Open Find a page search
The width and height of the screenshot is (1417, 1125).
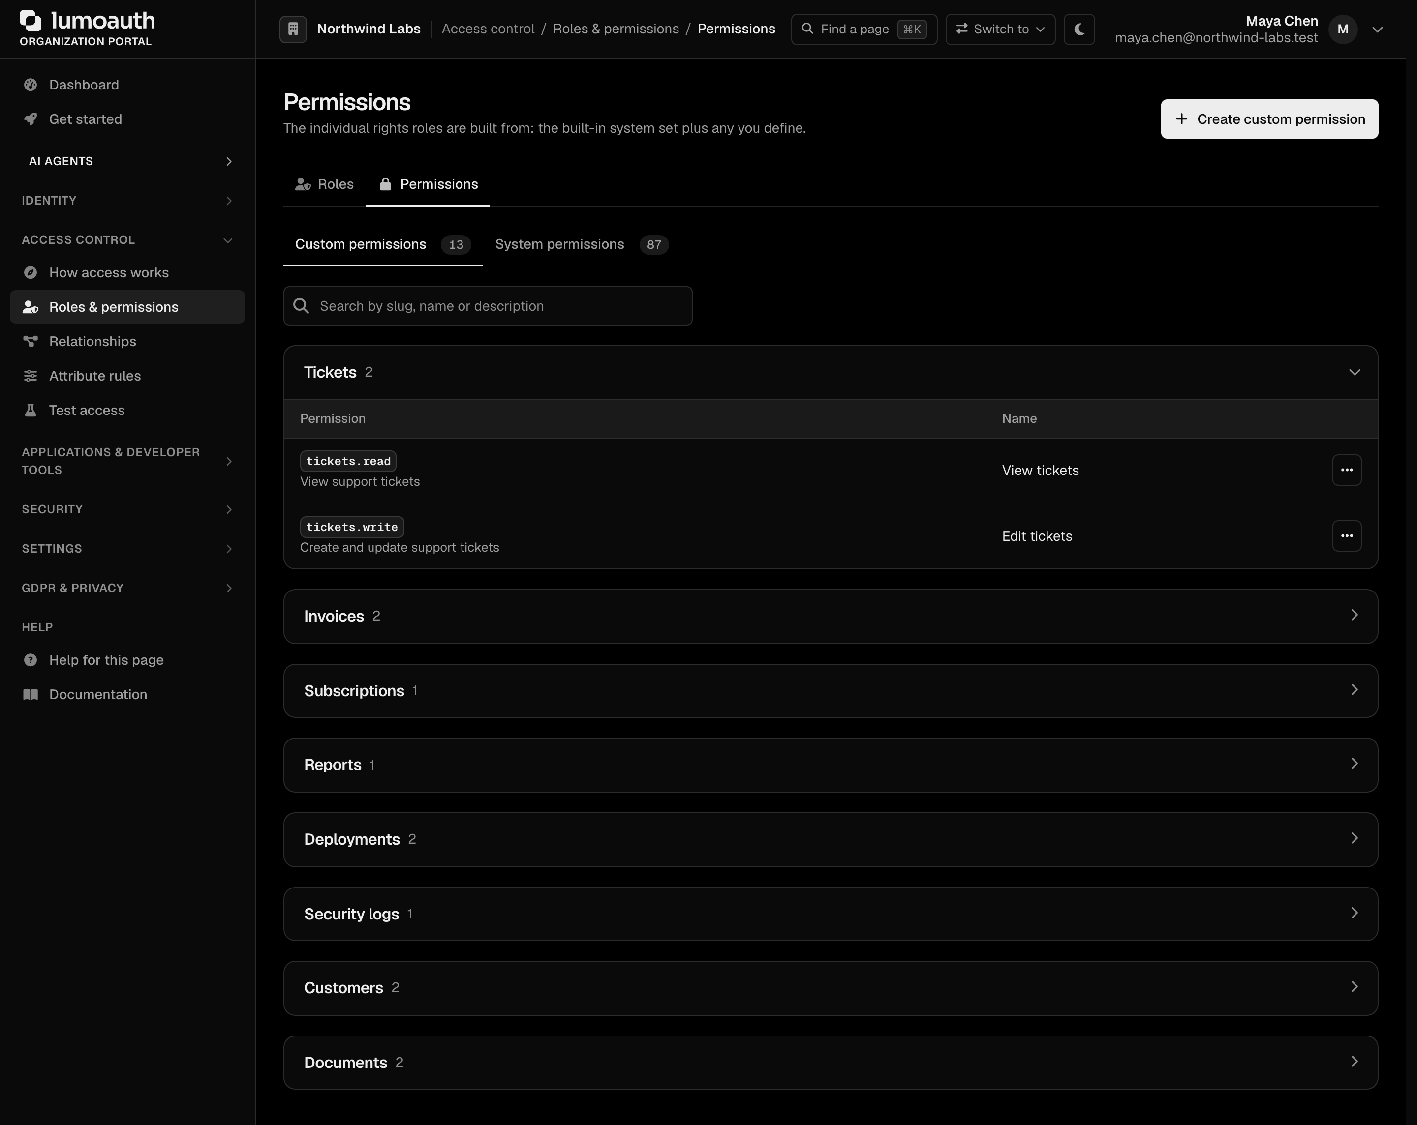point(863,29)
